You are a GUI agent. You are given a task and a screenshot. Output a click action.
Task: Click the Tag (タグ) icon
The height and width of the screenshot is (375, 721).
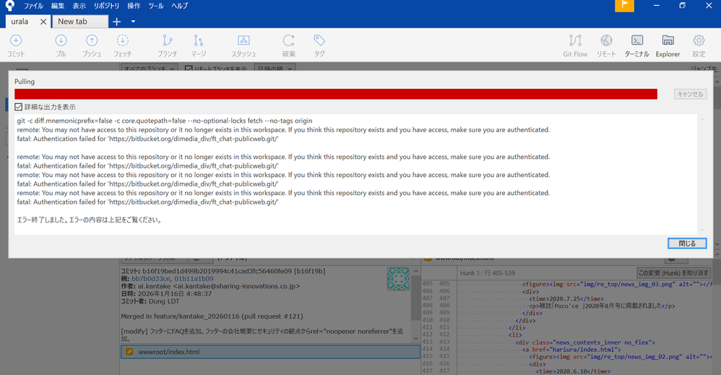(x=319, y=40)
